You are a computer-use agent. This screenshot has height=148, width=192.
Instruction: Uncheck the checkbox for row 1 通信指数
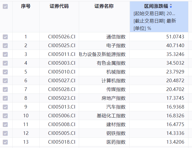tap(5, 37)
